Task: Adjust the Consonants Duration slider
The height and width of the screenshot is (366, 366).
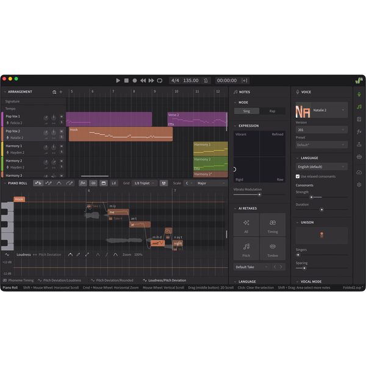Action: click(x=321, y=209)
